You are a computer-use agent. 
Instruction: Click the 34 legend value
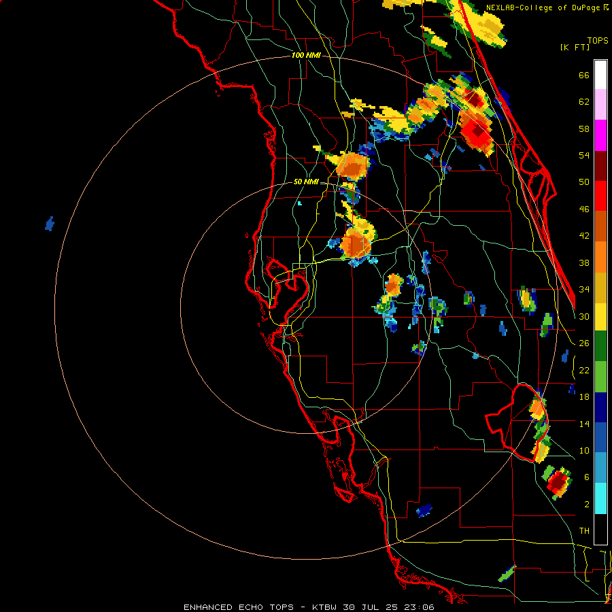pos(584,290)
